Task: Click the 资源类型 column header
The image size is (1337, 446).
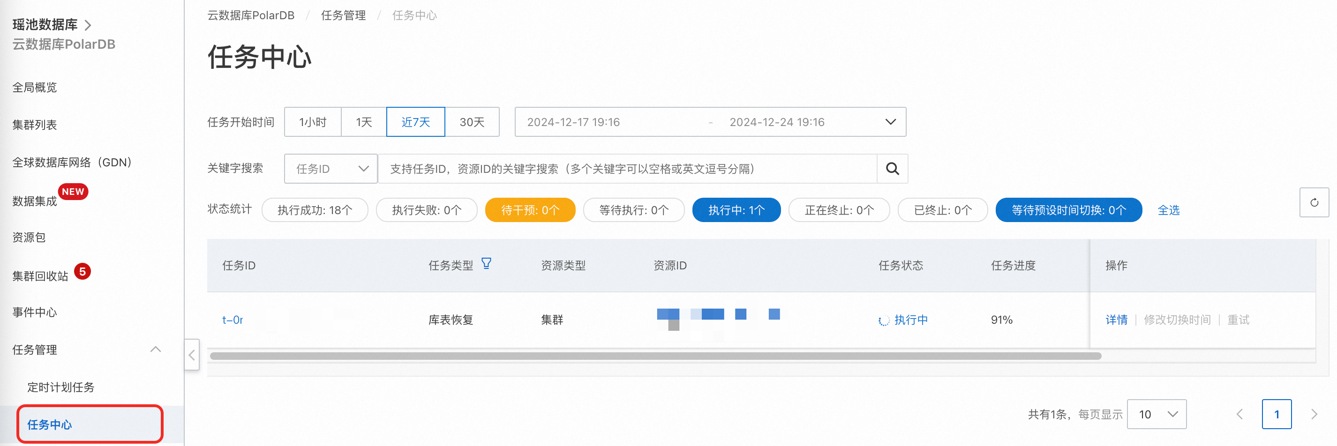Action: [x=563, y=265]
